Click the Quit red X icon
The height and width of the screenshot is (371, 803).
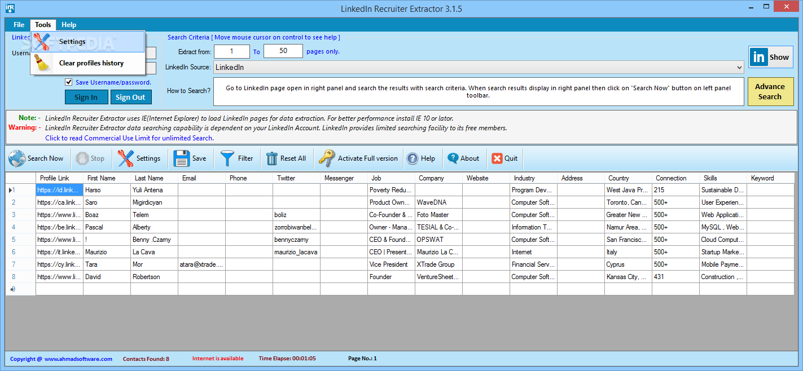tap(497, 158)
